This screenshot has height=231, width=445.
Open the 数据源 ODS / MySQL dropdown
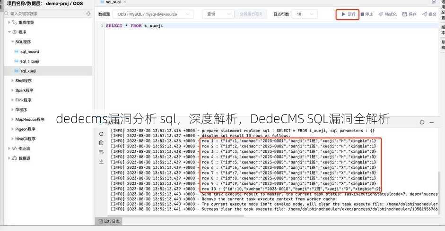pos(153,14)
